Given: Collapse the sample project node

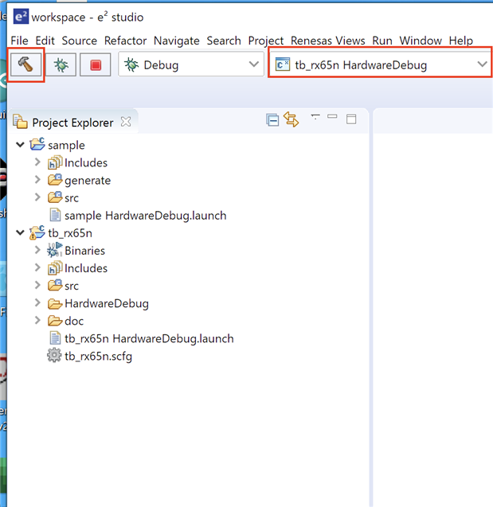Looking at the screenshot, I should point(21,145).
